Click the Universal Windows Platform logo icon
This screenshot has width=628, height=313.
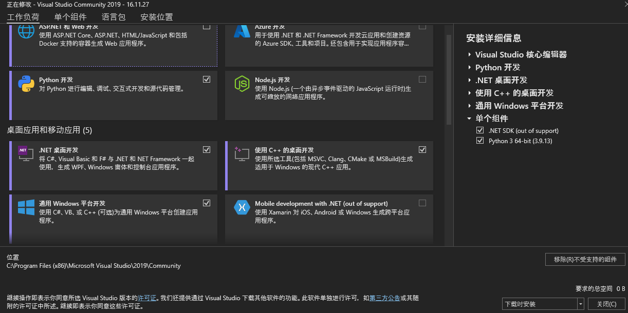[x=26, y=207]
